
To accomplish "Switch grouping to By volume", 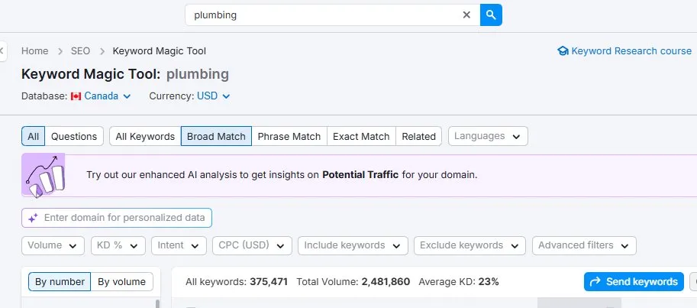I will (122, 282).
